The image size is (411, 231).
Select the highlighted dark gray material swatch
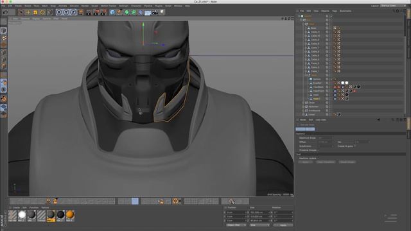(x=51, y=215)
